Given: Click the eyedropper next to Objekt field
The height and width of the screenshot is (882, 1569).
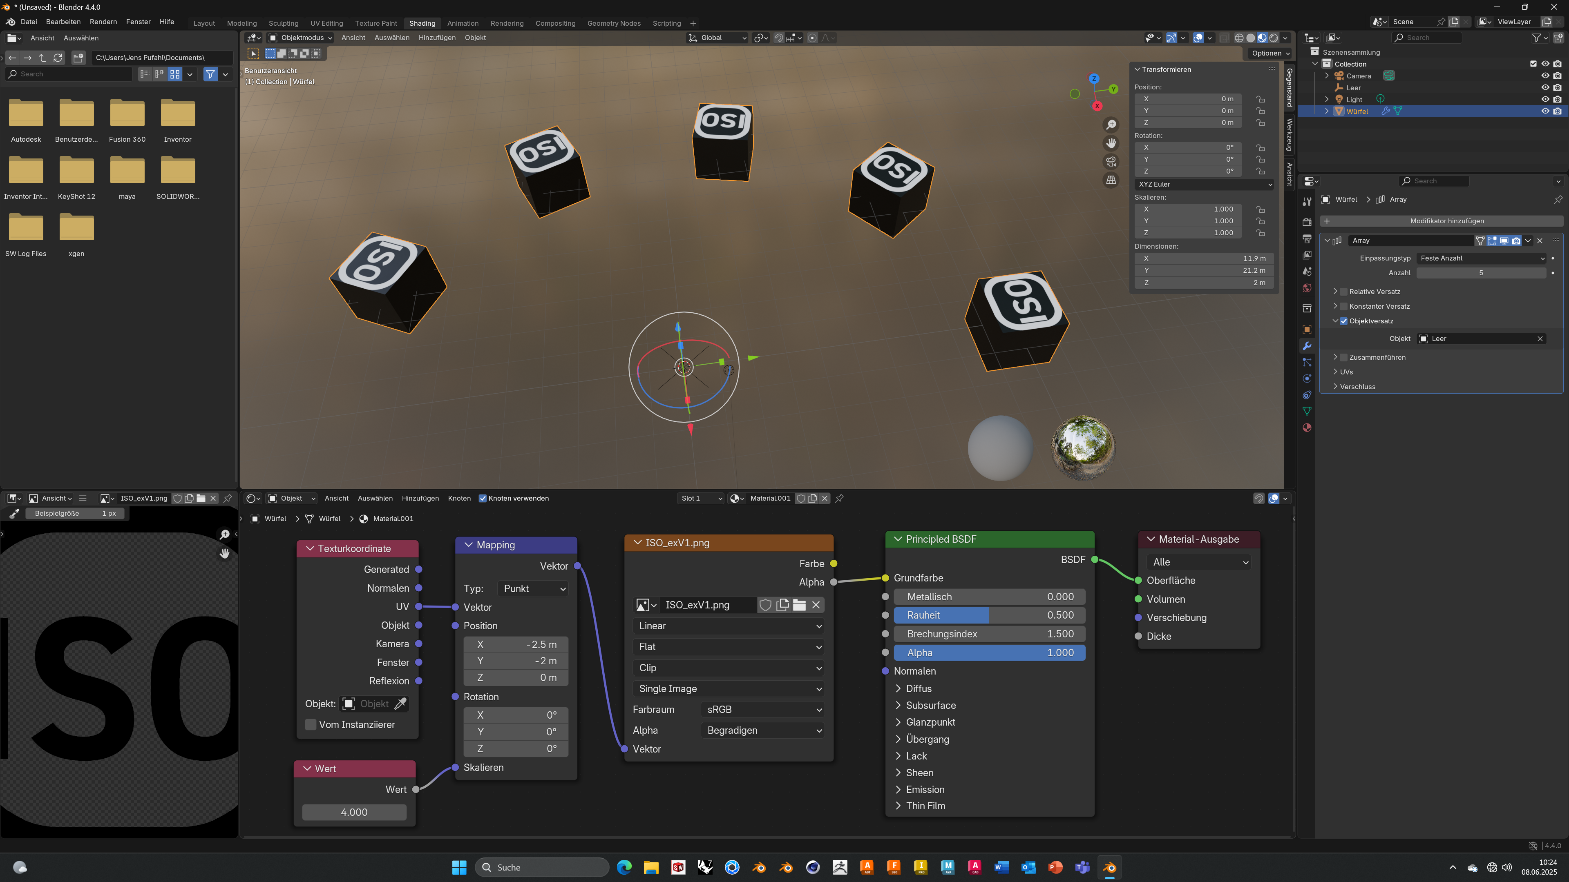Looking at the screenshot, I should click(x=400, y=704).
